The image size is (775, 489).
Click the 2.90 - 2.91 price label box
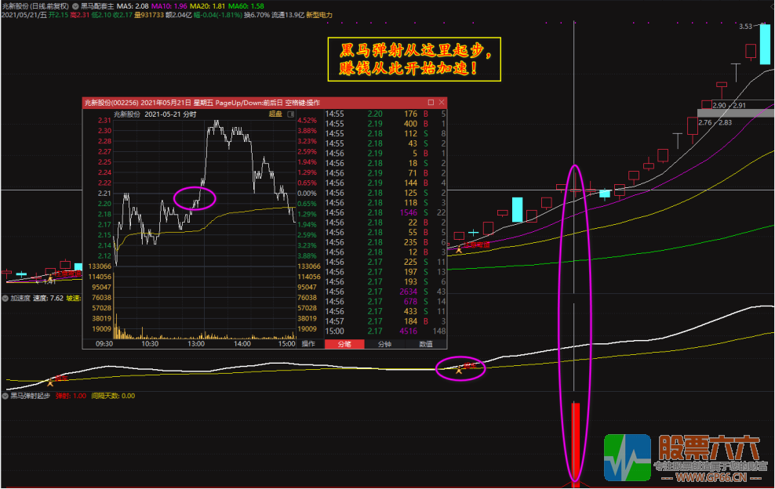(x=730, y=105)
